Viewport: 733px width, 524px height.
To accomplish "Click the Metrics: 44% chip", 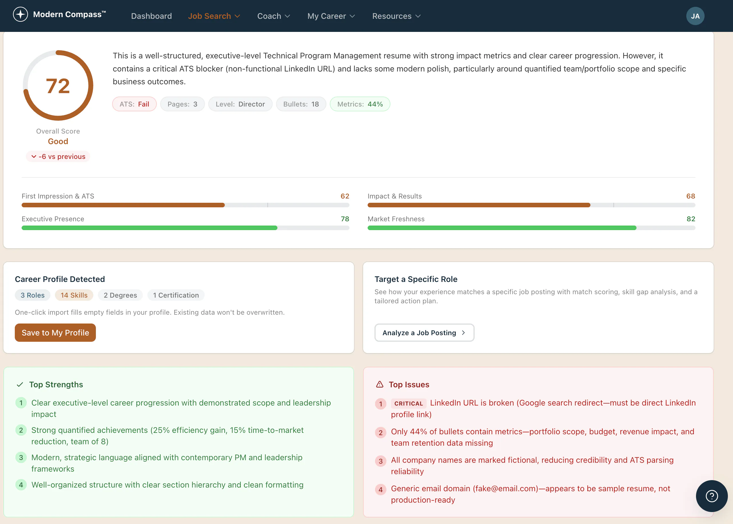I will pyautogui.click(x=360, y=104).
